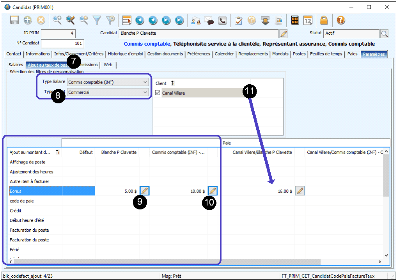
Task: Edit Blanche P Clavette 5.00 $ bonus
Action: pyautogui.click(x=144, y=191)
